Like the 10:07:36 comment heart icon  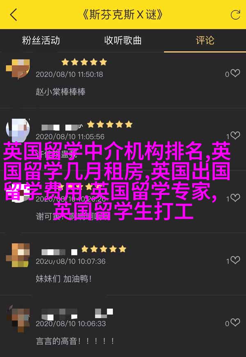[235, 260]
